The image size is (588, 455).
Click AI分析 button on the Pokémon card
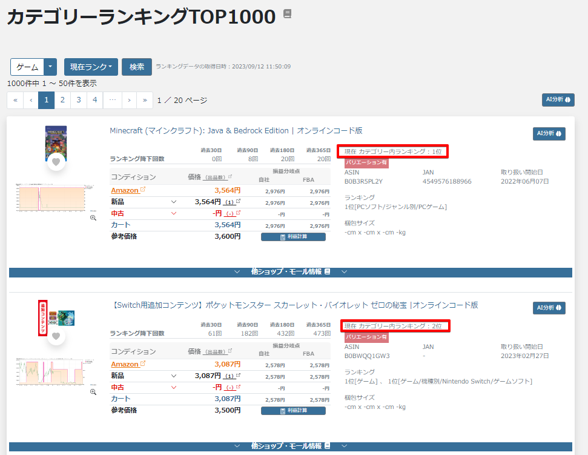click(549, 308)
